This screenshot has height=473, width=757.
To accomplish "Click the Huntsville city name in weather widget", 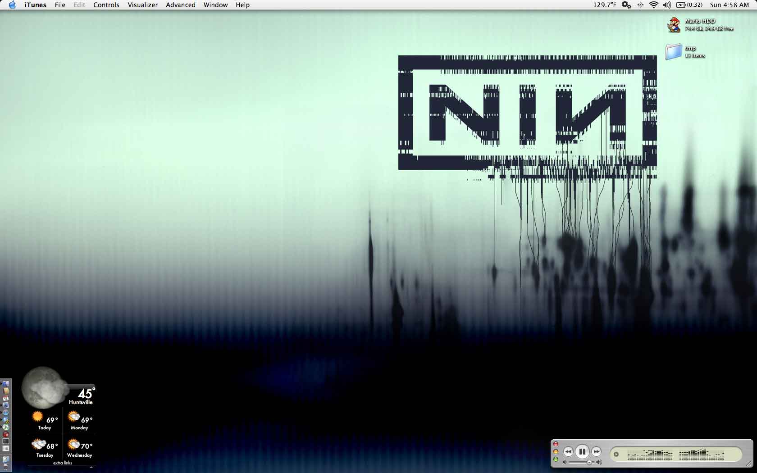I will point(81,402).
